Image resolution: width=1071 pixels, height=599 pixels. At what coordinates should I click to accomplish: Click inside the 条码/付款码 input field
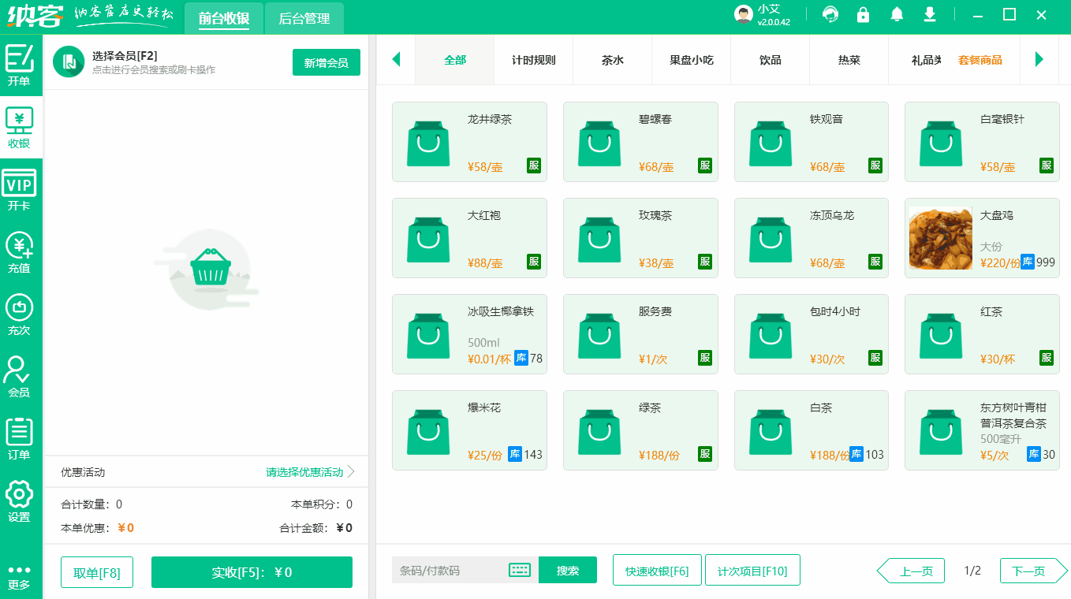tap(442, 569)
